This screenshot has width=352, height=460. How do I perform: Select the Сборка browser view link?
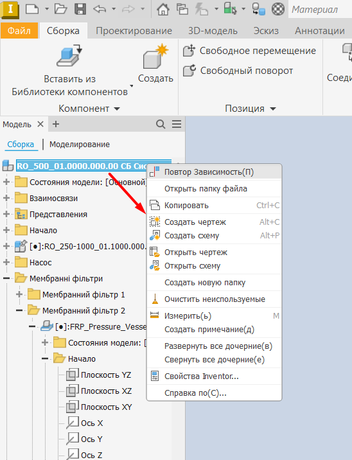(21, 145)
